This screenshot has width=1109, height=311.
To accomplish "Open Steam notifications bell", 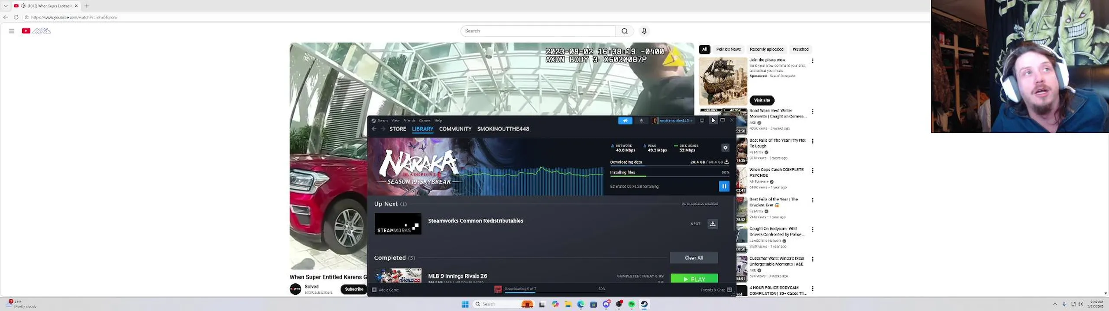I will click(x=642, y=121).
